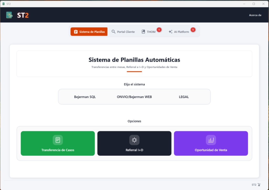Minimize the ST2 window
This screenshot has width=269, height=190.
(x=244, y=4)
